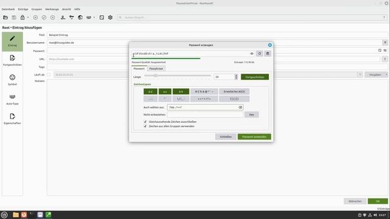
Task: Open the Auto-Type sidebar section
Action: (x=12, y=99)
